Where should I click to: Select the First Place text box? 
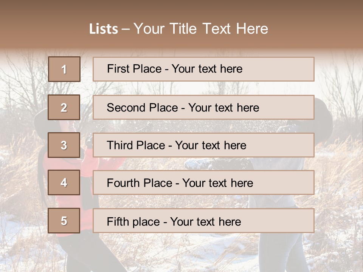(x=203, y=69)
